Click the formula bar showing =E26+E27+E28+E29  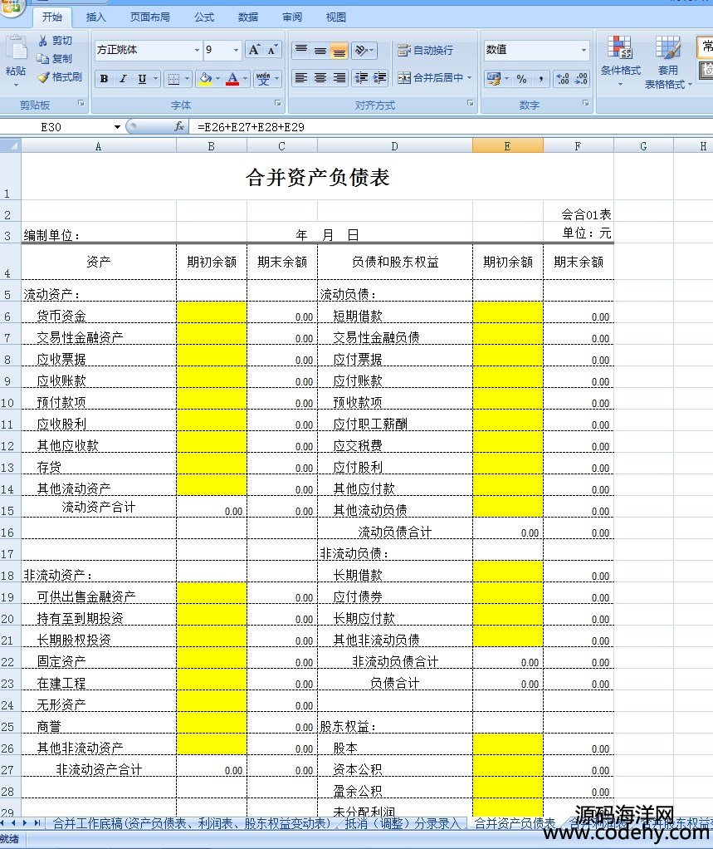pos(452,127)
